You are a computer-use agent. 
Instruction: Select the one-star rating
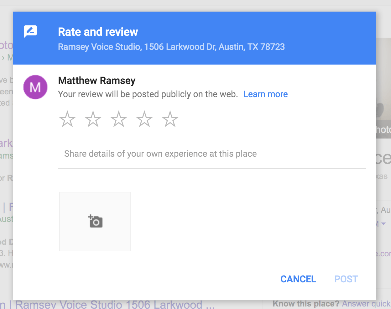point(67,119)
